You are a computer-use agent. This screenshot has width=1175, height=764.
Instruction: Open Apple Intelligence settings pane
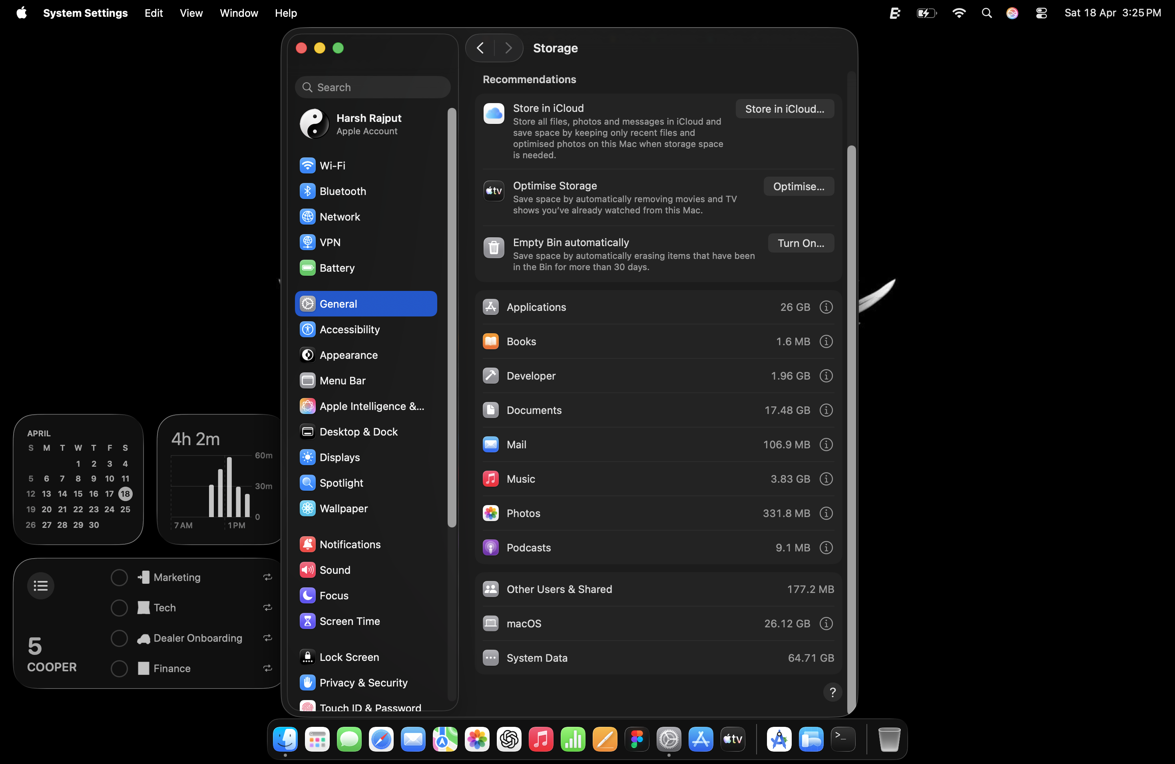[x=366, y=406]
